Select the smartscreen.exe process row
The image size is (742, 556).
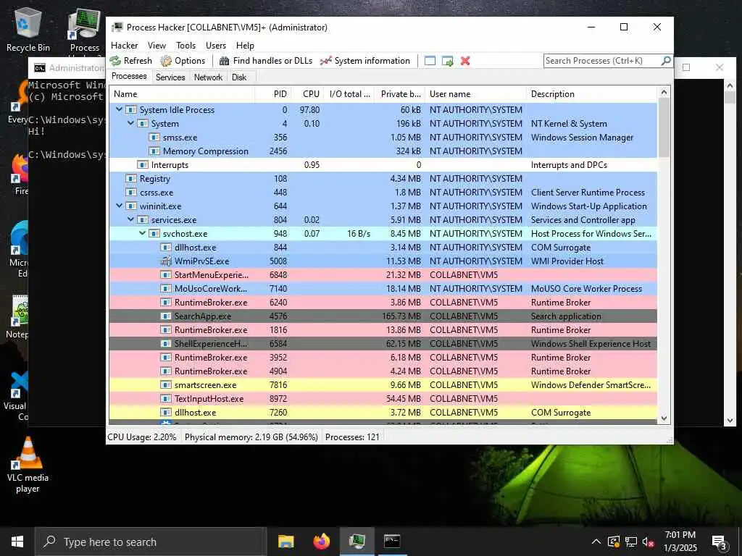[x=383, y=385]
